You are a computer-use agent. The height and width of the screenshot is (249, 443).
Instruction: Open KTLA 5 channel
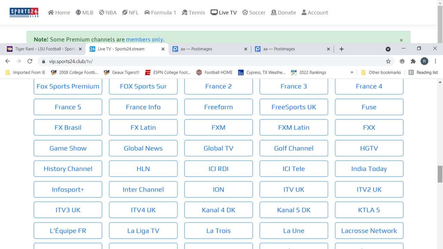click(x=369, y=210)
